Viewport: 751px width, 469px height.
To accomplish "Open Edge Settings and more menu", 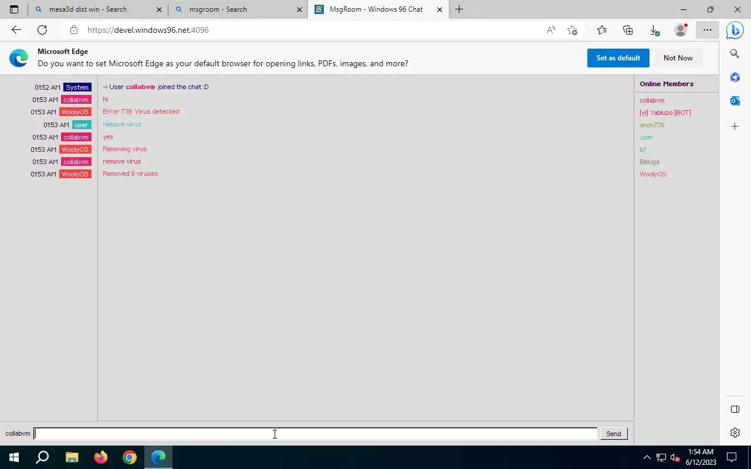I will click(708, 30).
